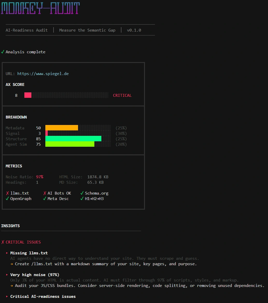Click the red X next to llms.txt

pyautogui.click(x=7, y=193)
